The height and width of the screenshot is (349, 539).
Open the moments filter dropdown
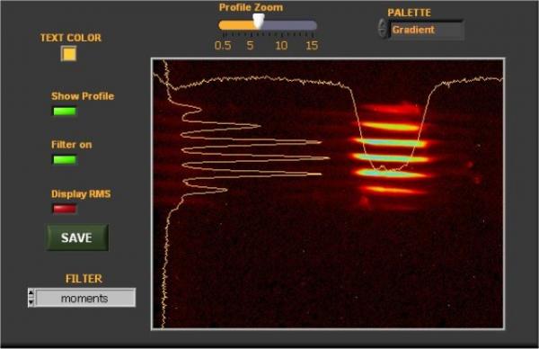85,298
